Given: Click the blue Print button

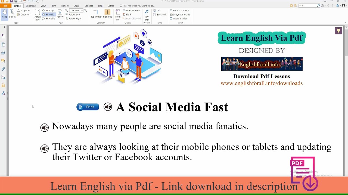Looking at the screenshot, I should [88, 107].
